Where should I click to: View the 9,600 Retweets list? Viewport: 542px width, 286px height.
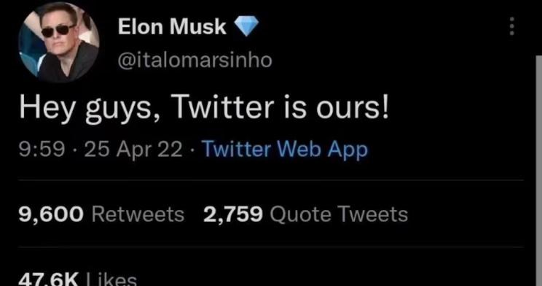tap(101, 214)
